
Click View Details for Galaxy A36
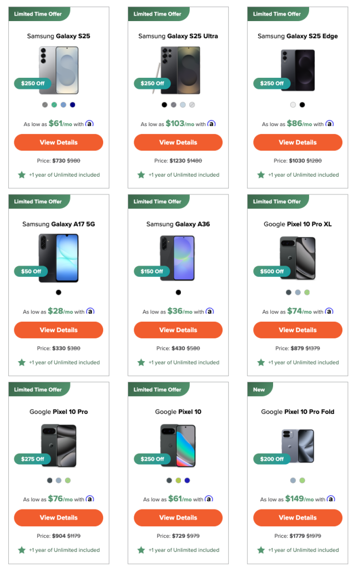click(x=178, y=330)
